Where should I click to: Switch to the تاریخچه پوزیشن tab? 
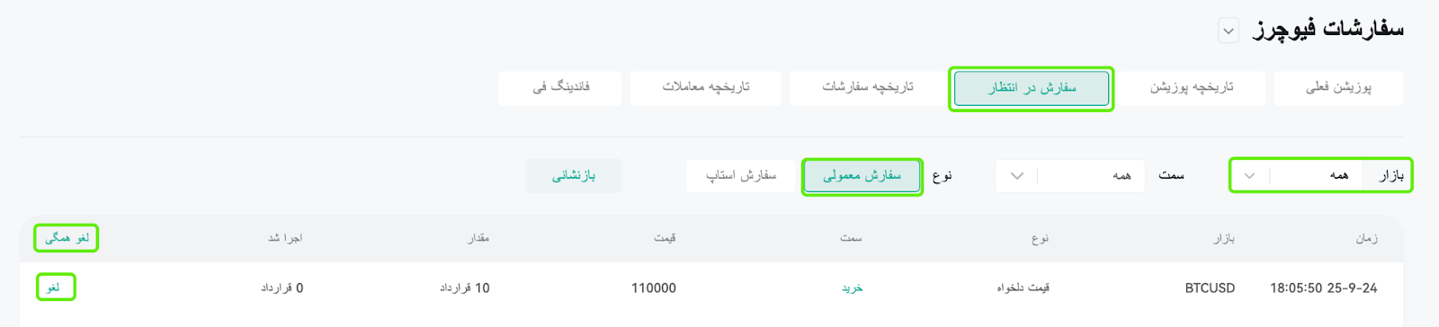point(1192,88)
